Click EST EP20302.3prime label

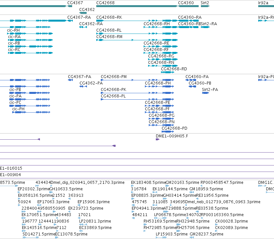(x=33, y=189)
